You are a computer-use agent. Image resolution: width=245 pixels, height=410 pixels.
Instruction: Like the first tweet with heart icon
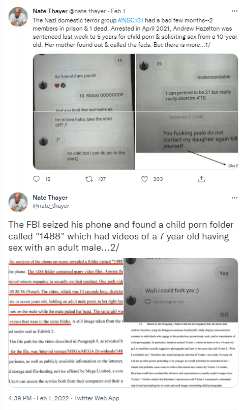[144, 179]
